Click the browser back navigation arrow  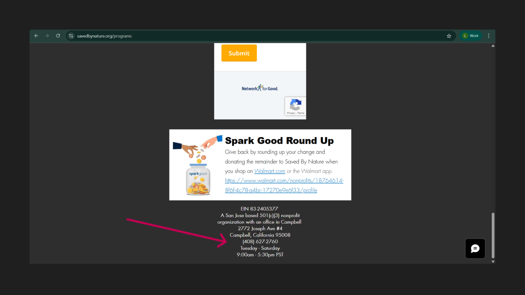pos(36,36)
